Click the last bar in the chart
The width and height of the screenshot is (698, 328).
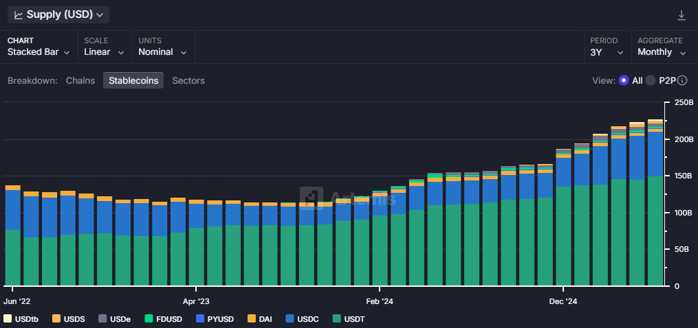(655, 206)
